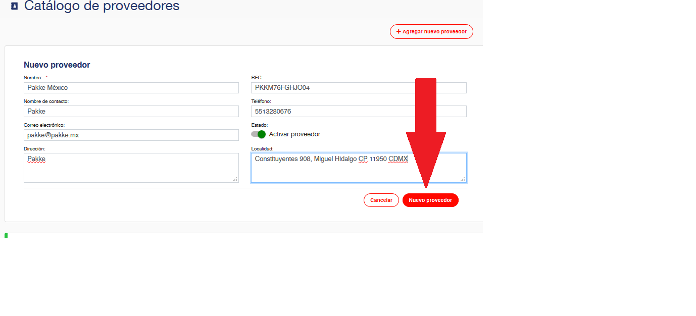Submit form with red Nuevo proveedor button
The height and width of the screenshot is (316, 696).
point(430,200)
